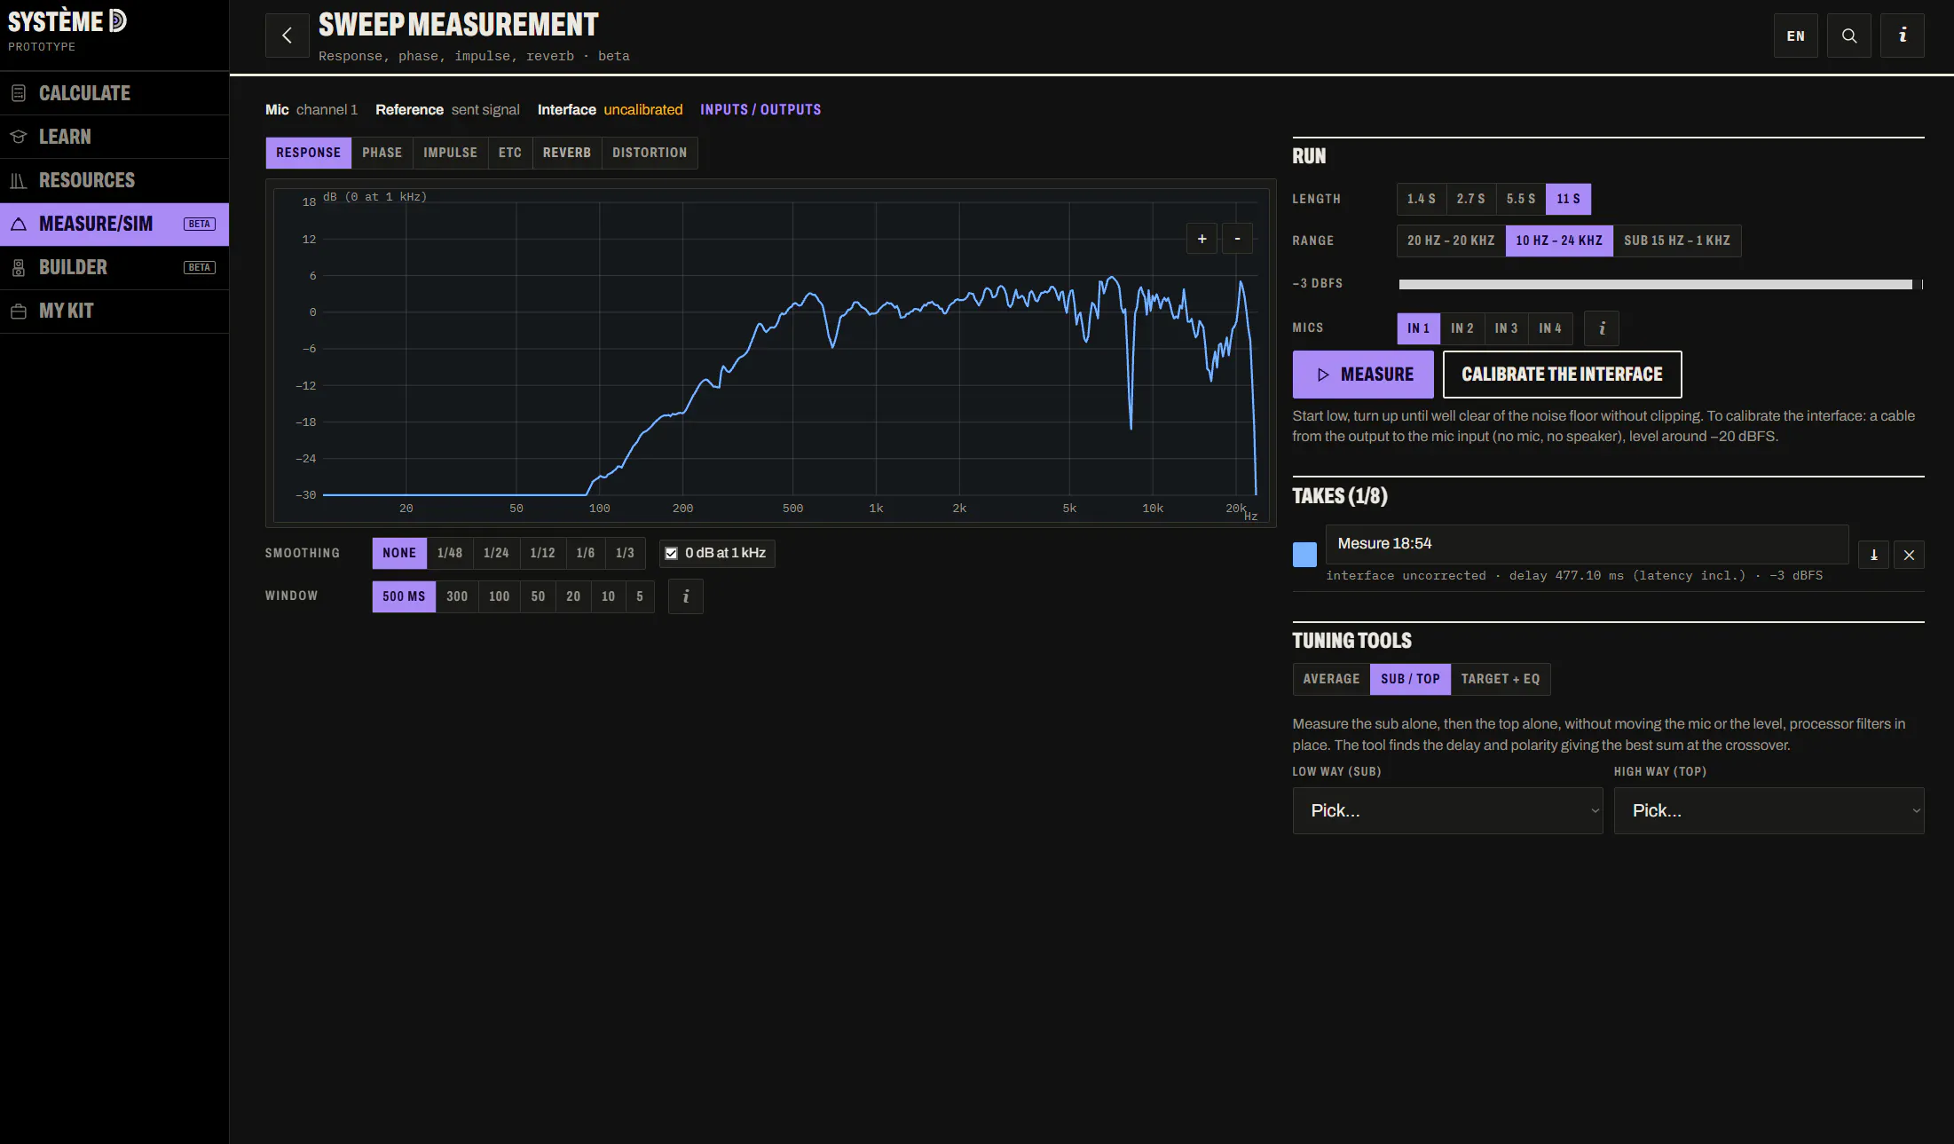Open the EN language selector
This screenshot has height=1144, width=1954.
(x=1795, y=36)
